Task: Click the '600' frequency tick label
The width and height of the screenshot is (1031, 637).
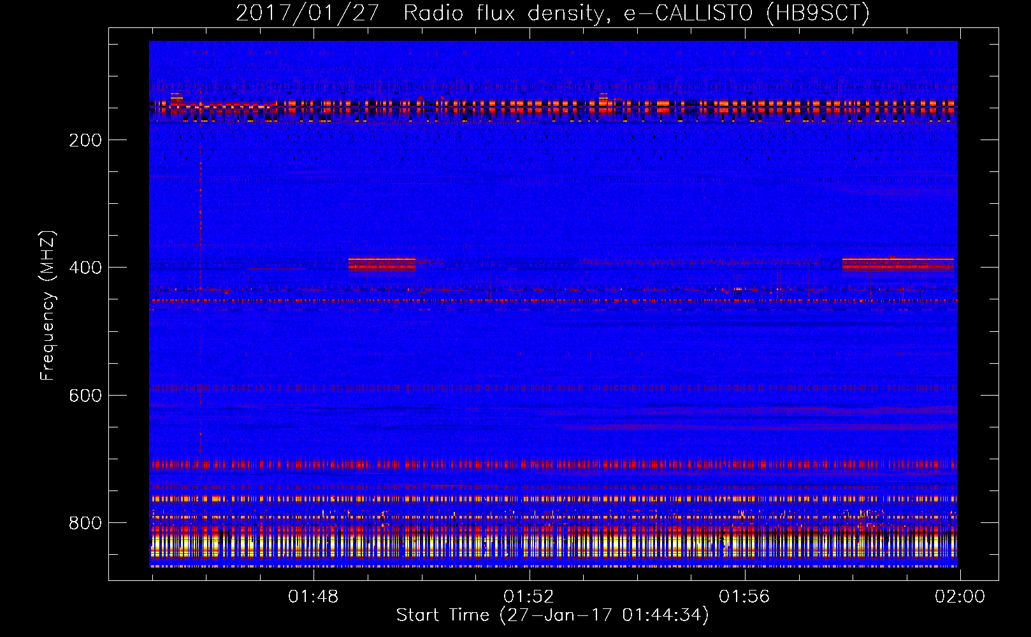Action: [x=85, y=396]
